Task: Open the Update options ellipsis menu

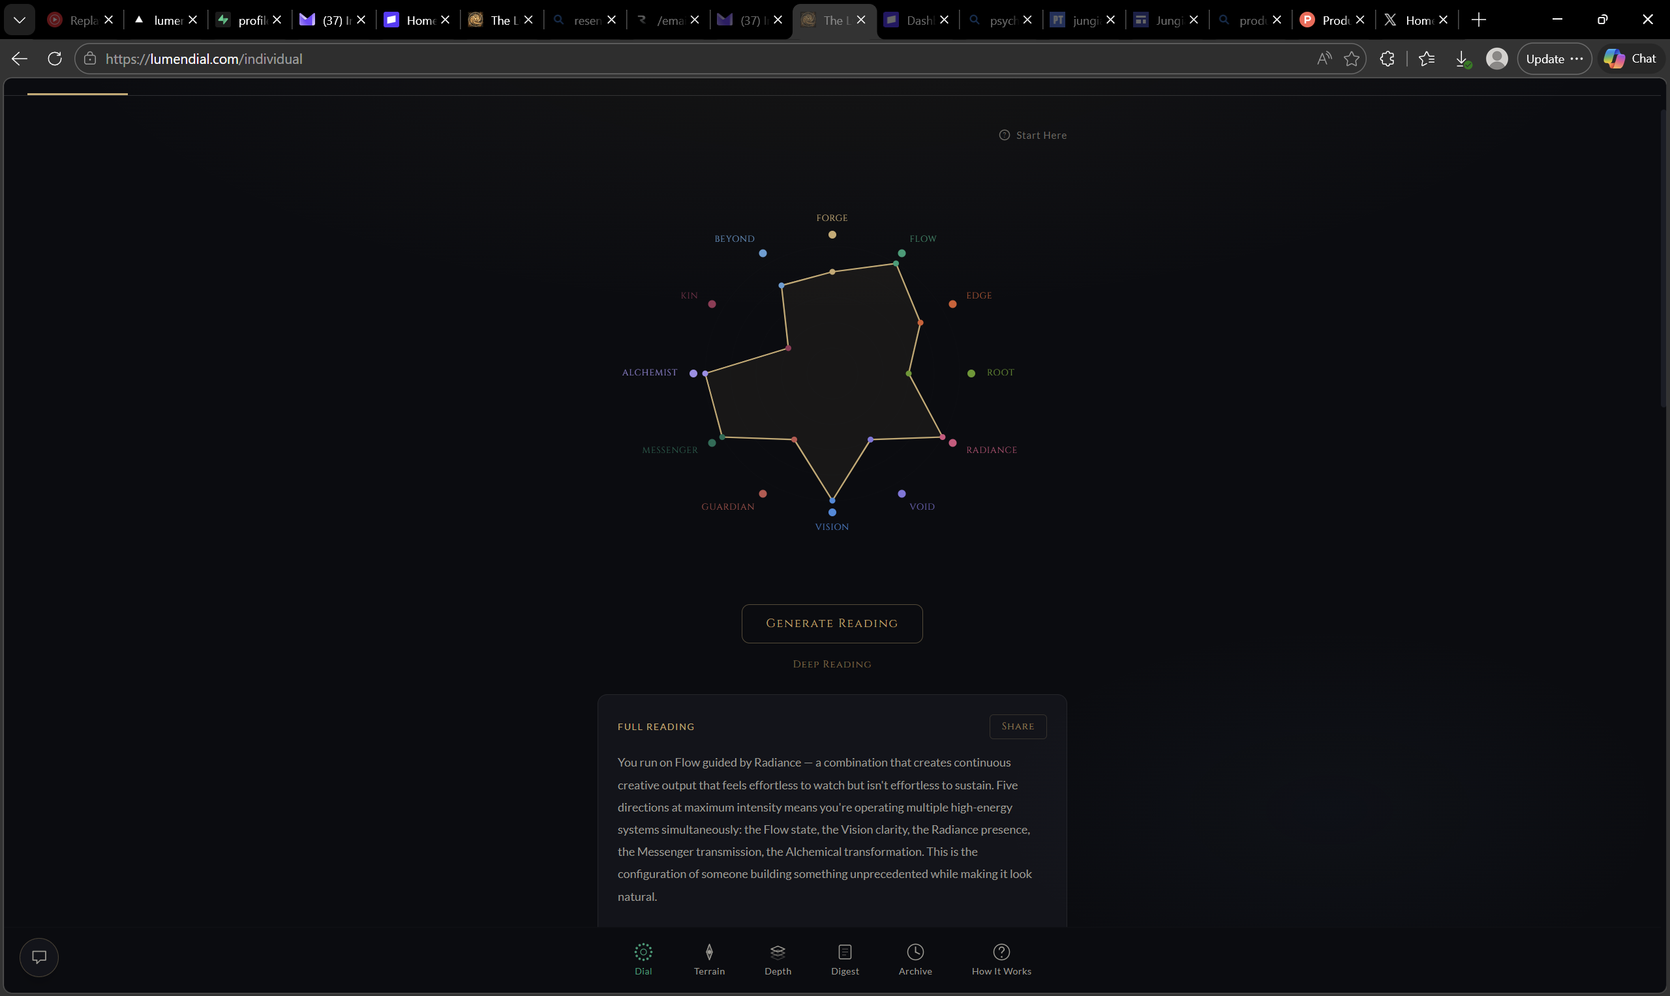Action: tap(1578, 59)
